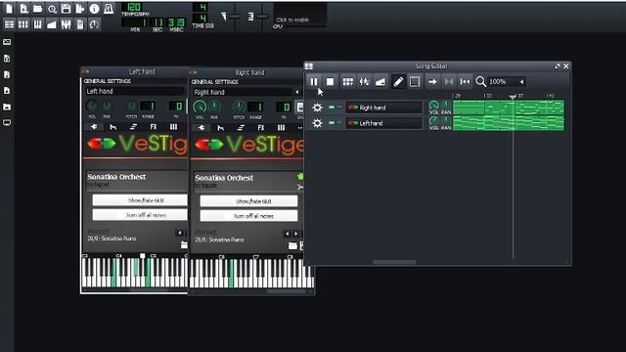Open the computer browser in sidebar
Screen dimensions: 626x352
click(7, 122)
